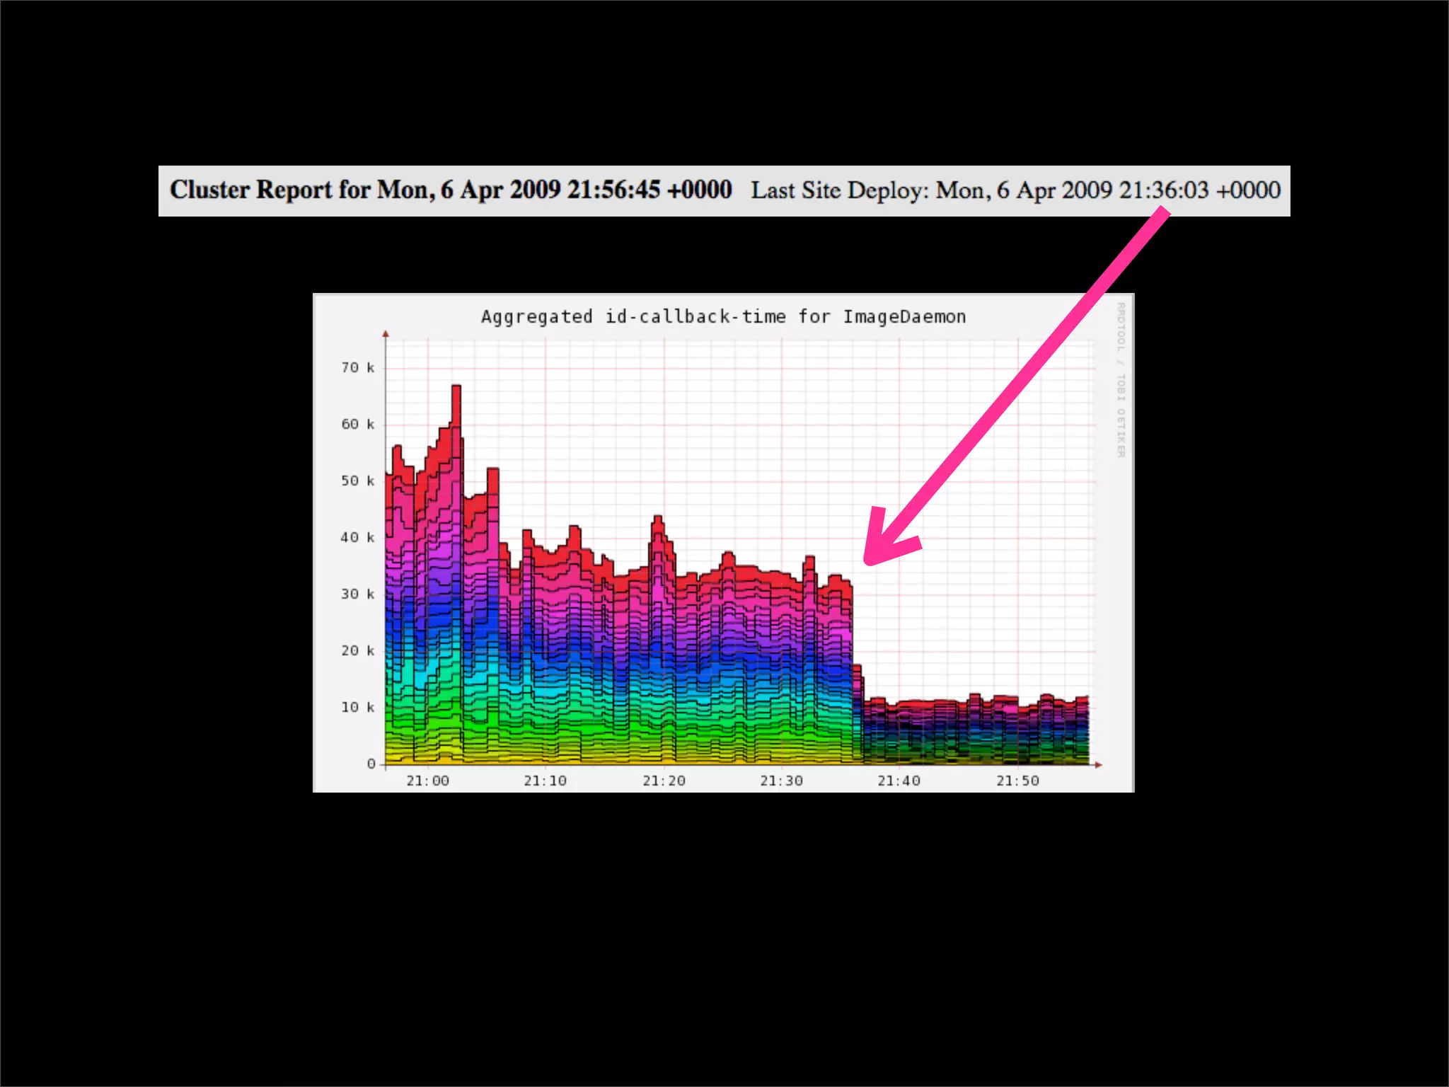Viewport: 1449px width, 1087px height.
Task: Click the 21:10 time axis label
Action: (x=545, y=781)
